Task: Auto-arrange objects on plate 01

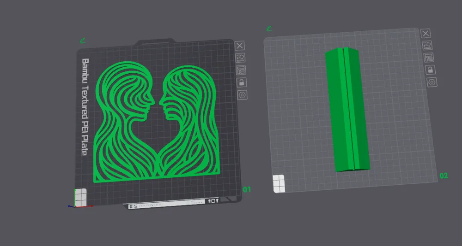Action: 241,70
